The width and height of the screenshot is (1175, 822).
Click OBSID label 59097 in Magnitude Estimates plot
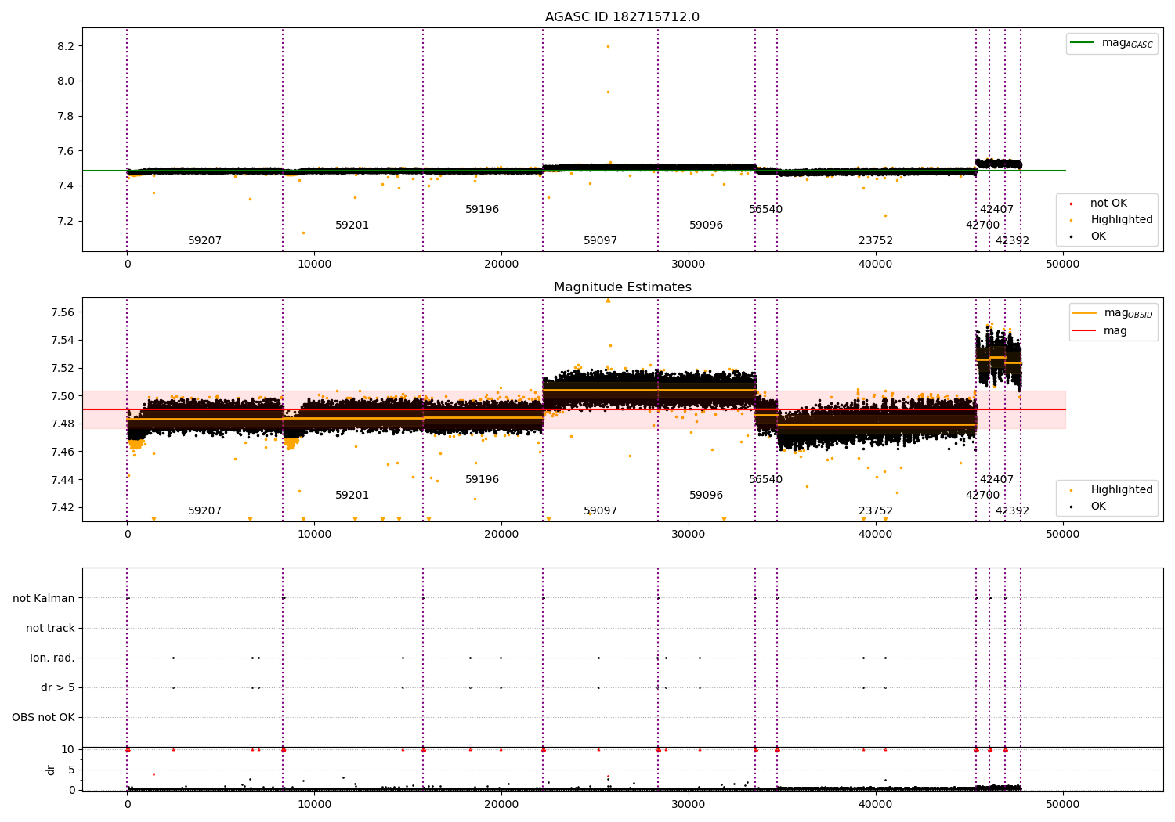click(x=601, y=511)
